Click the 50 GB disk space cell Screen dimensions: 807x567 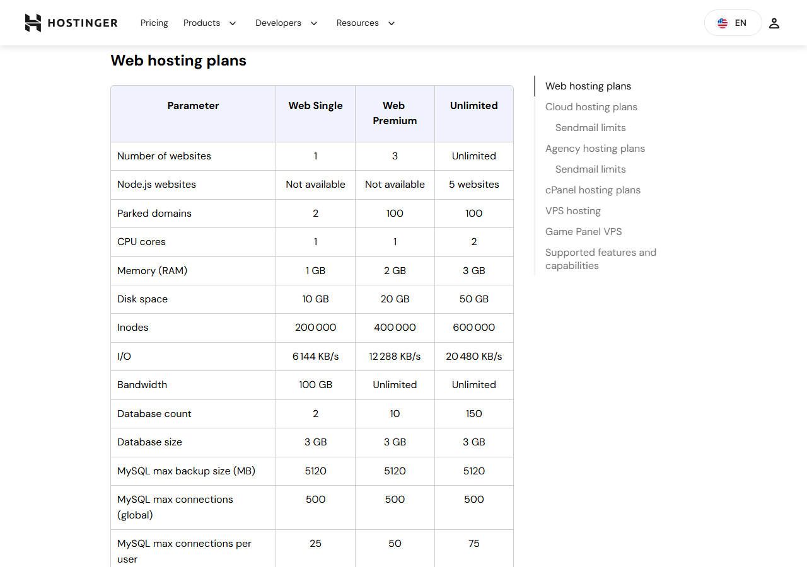point(474,299)
